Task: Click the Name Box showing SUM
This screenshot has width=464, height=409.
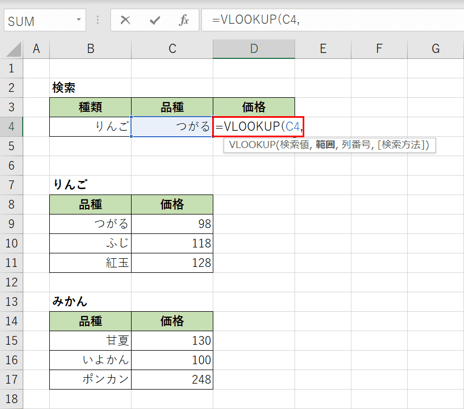Action: (45, 20)
